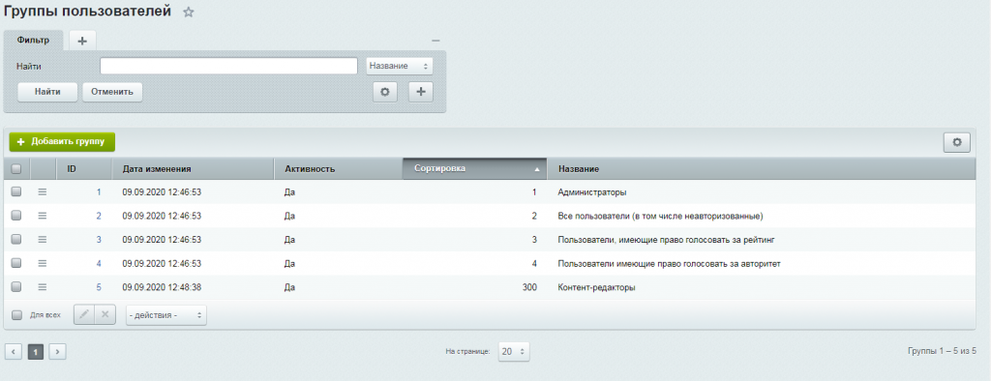The image size is (991, 381).
Task: Toggle the Для всех checkbox
Action: (x=17, y=314)
